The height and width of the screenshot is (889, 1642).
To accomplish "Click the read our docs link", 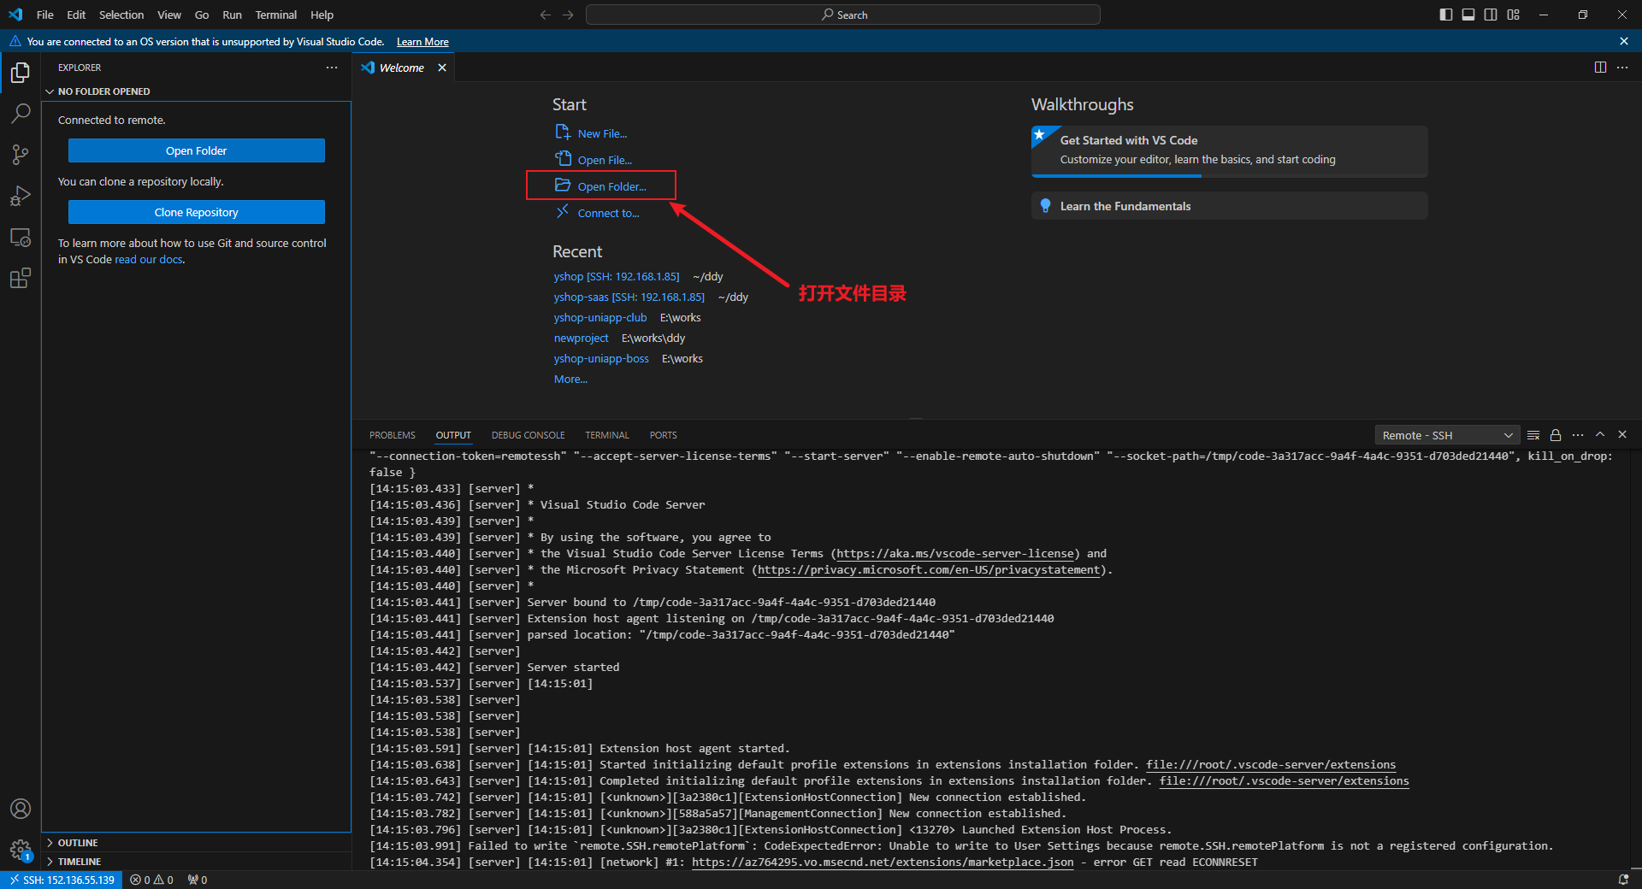I will 149,260.
